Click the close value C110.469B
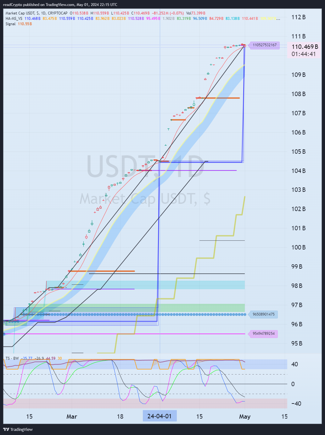 (140, 13)
